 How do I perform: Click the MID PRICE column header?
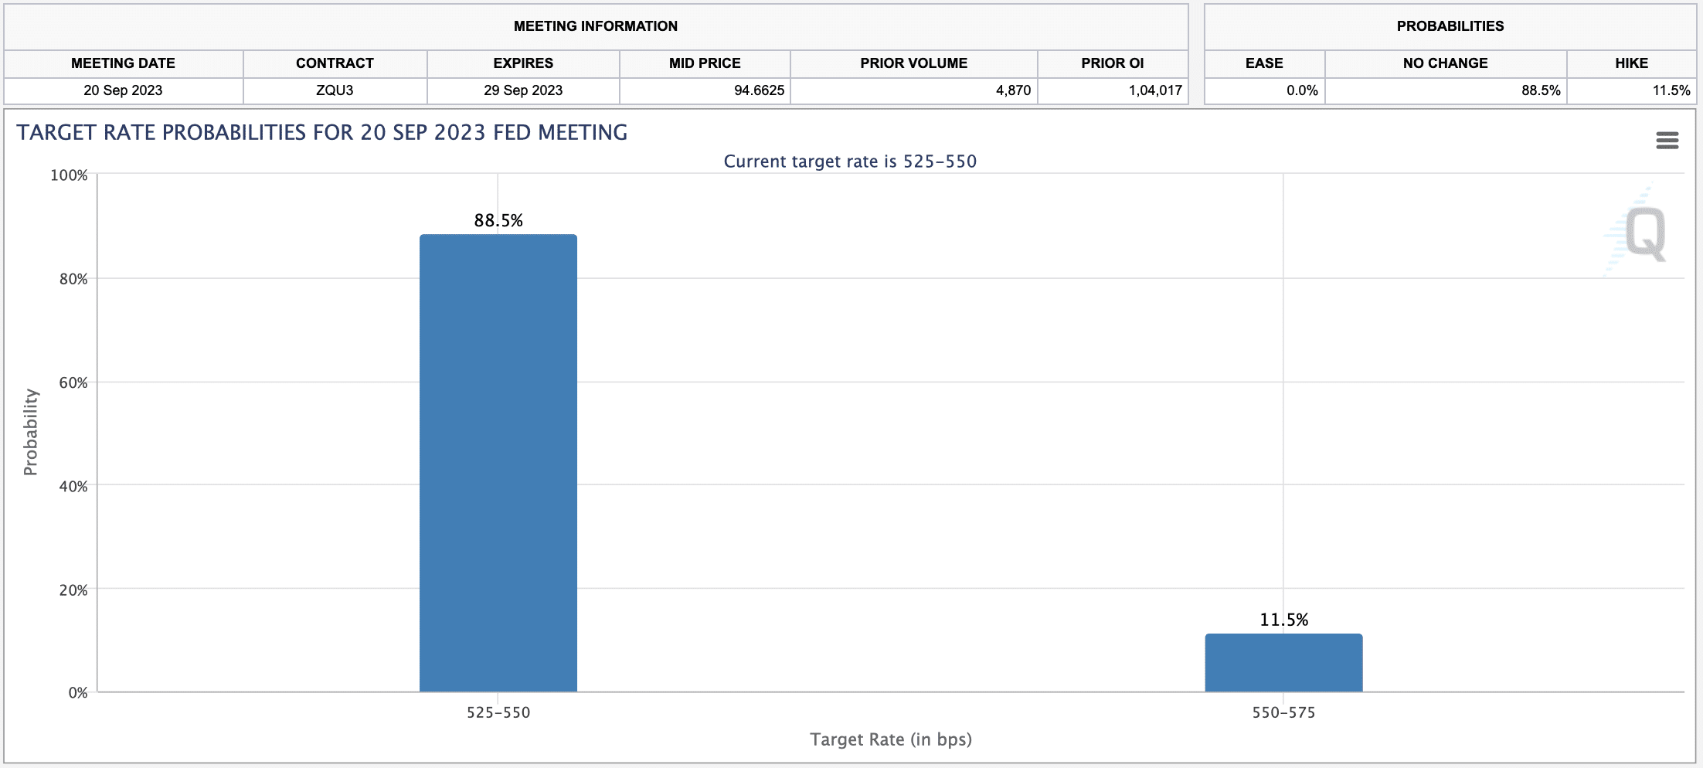705,63
